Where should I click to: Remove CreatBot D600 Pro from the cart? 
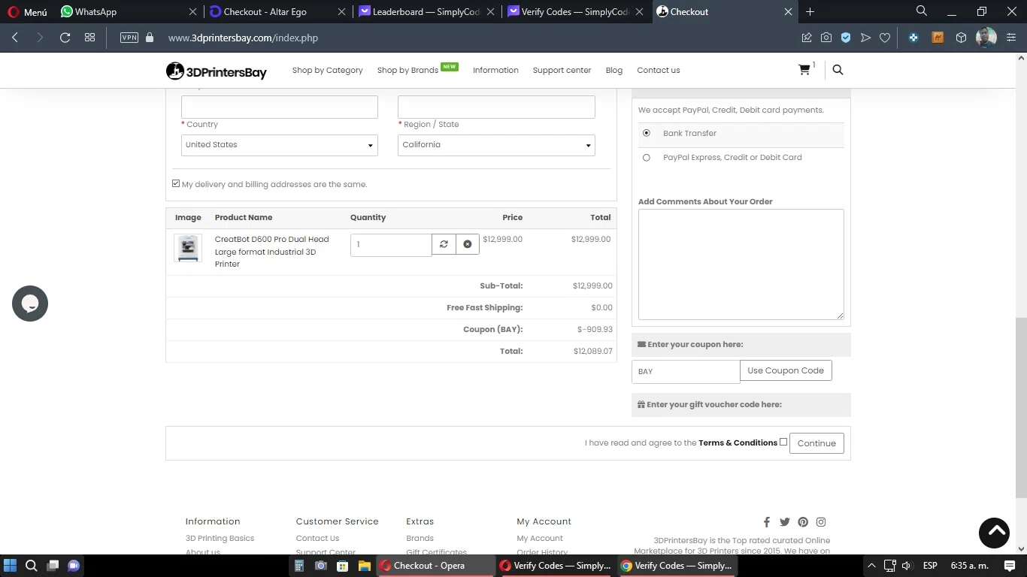click(467, 244)
